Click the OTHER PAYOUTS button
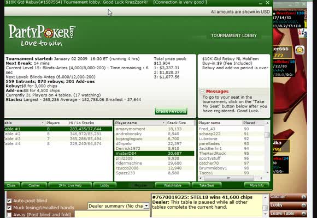Screen dimensions: 317x218 pos(171,111)
